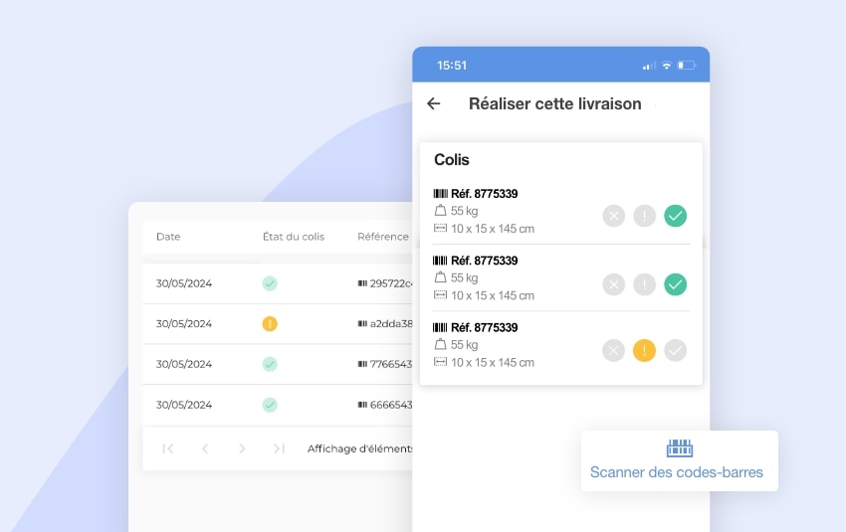Sort by the État du colis column header
Image resolution: width=846 pixels, height=532 pixels.
coord(293,237)
